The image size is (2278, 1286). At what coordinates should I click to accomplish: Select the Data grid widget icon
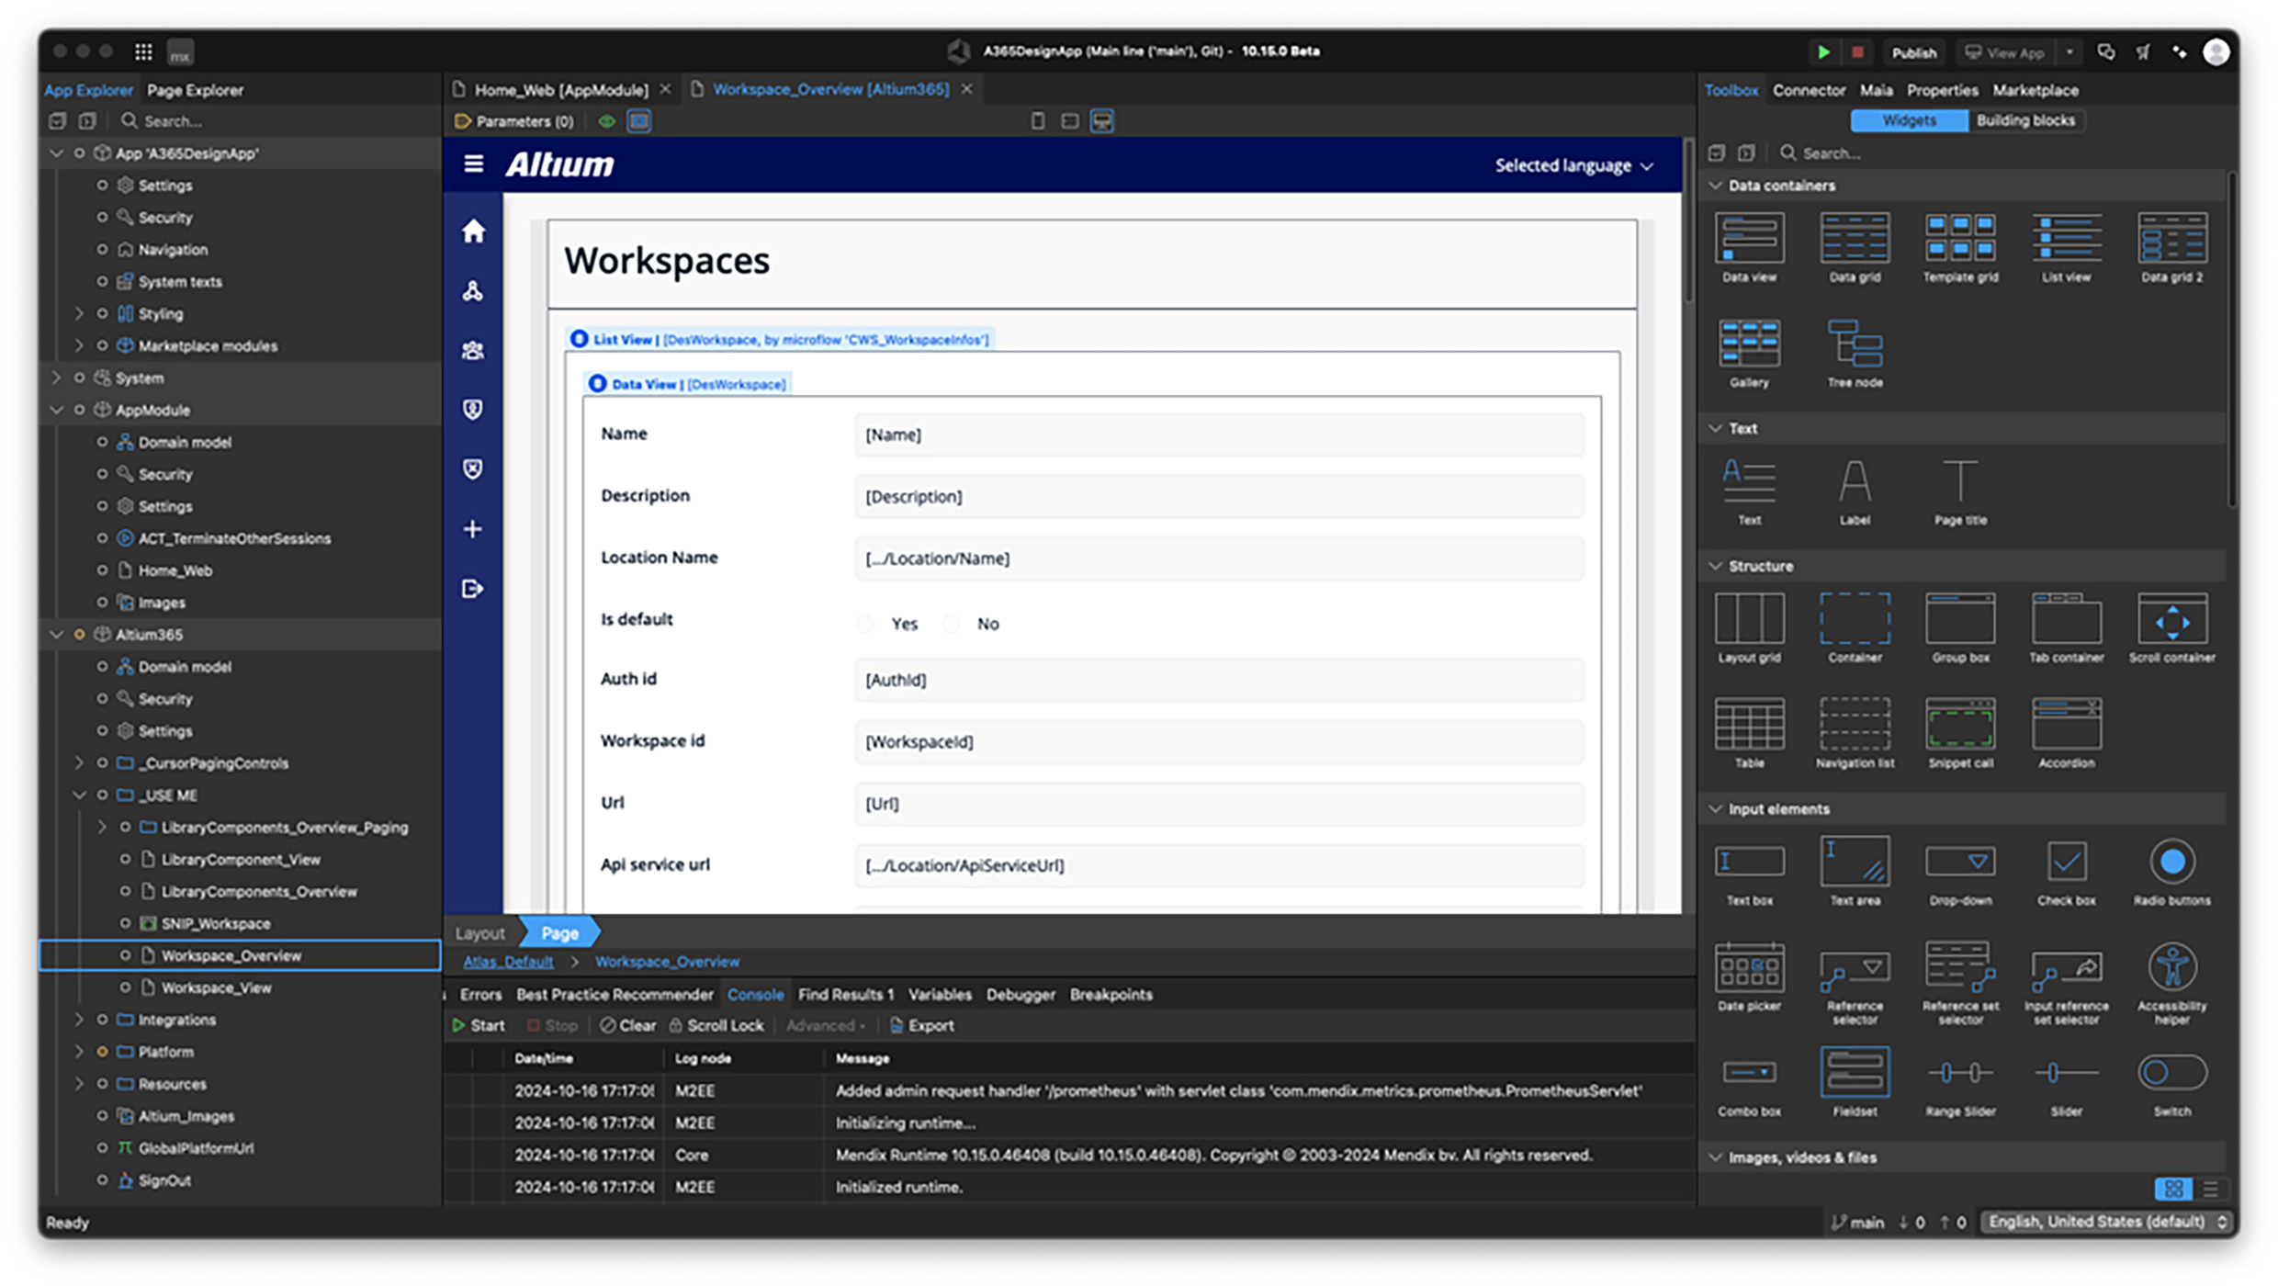(1854, 239)
